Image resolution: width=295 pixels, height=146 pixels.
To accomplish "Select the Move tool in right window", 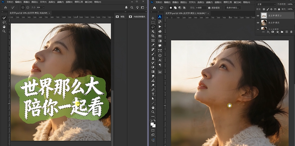I will click(x=153, y=18).
